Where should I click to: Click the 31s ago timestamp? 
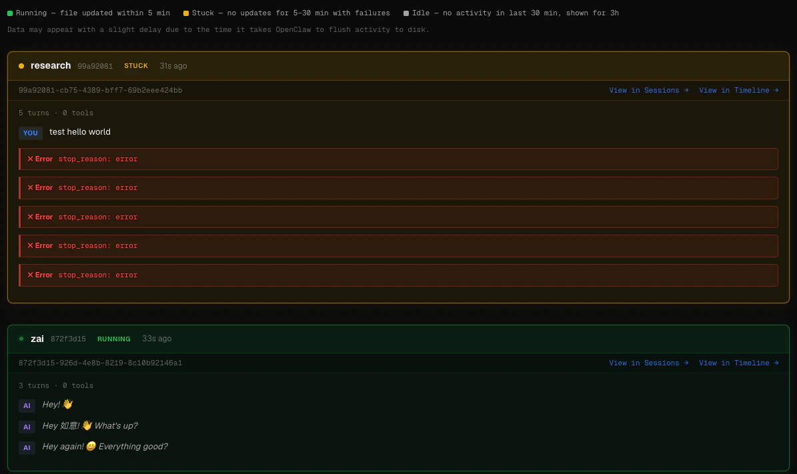click(172, 65)
